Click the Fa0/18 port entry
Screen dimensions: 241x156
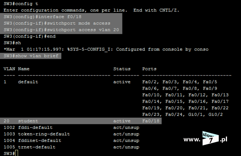151,121
